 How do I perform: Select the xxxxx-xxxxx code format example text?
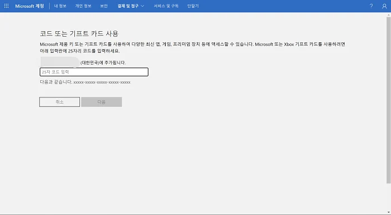[102, 82]
